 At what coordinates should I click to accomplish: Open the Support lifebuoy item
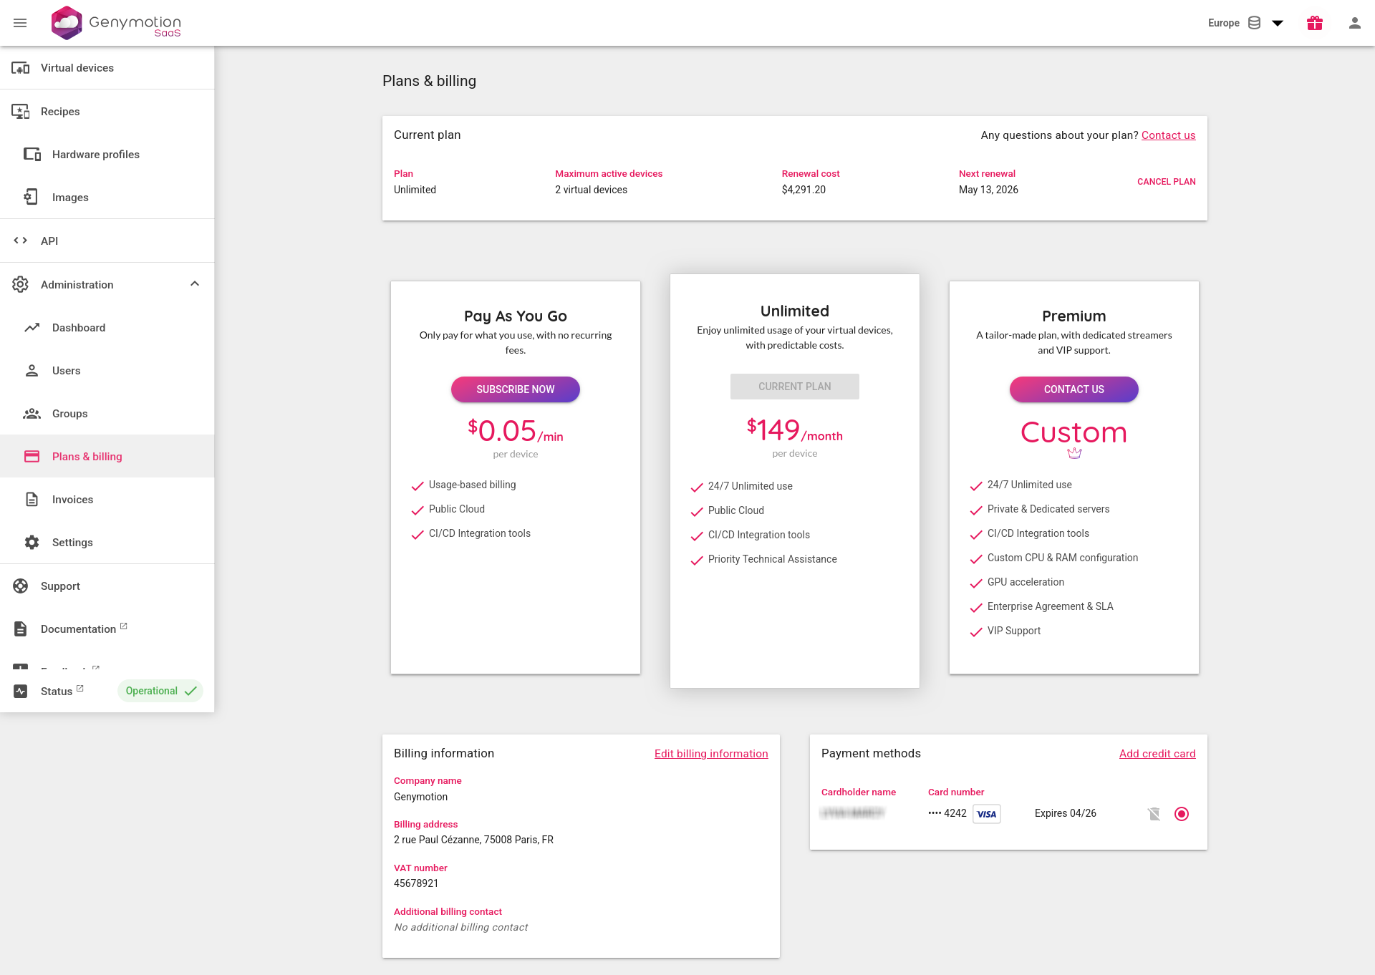pyautogui.click(x=60, y=586)
